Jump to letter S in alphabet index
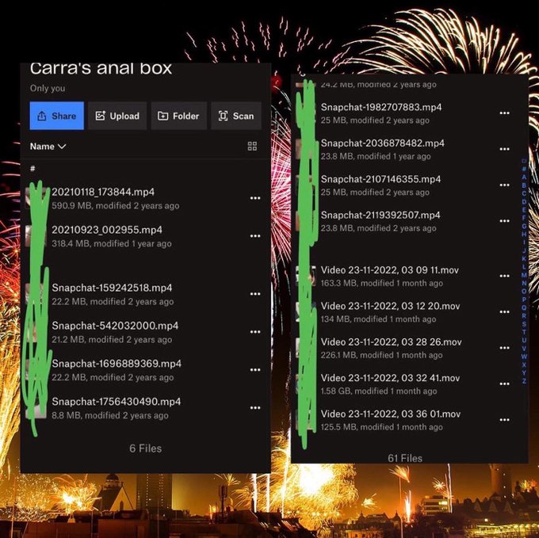The image size is (539, 538). tap(524, 324)
